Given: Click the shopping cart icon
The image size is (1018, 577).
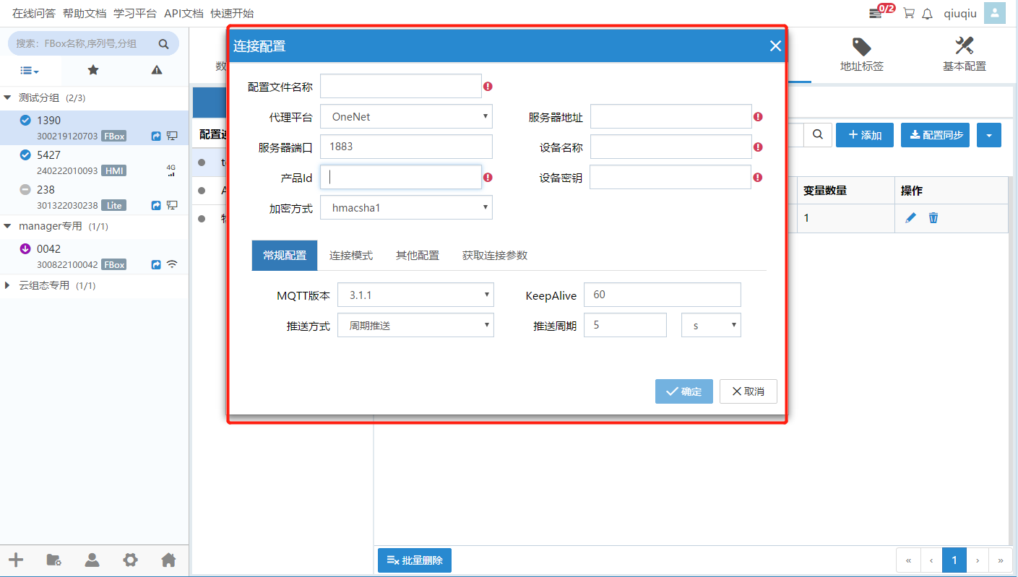Looking at the screenshot, I should coord(909,13).
